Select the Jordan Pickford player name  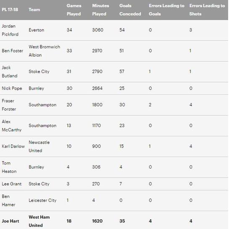[x=10, y=30]
